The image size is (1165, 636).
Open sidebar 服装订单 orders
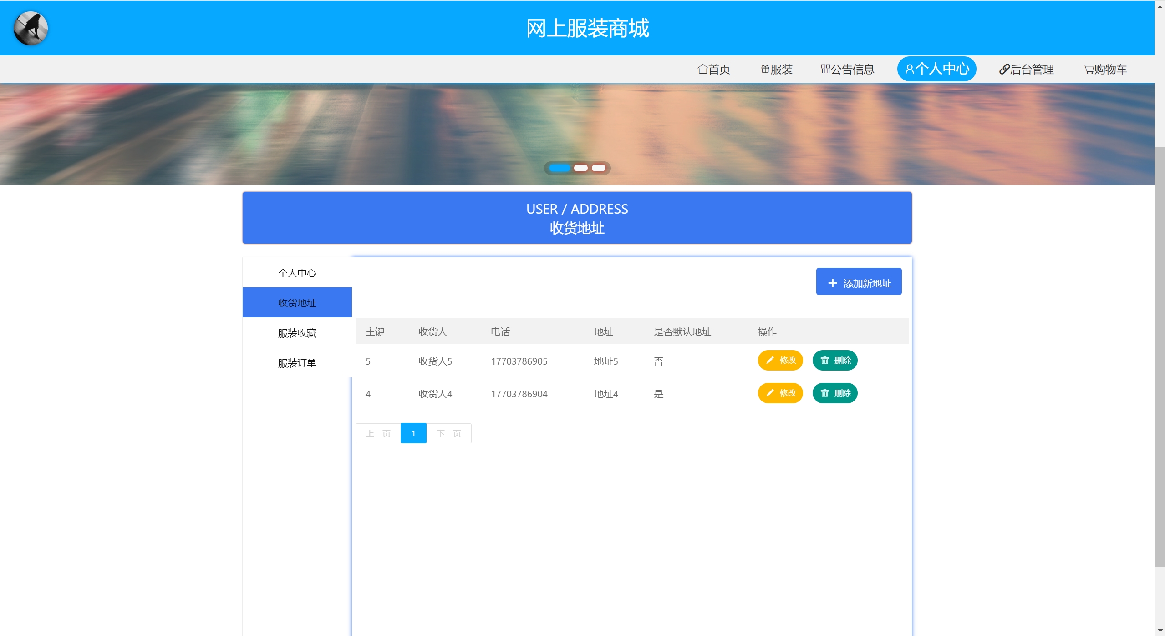(x=297, y=363)
